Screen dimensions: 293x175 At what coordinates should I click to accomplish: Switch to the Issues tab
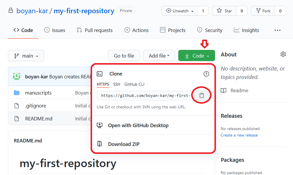point(54,30)
